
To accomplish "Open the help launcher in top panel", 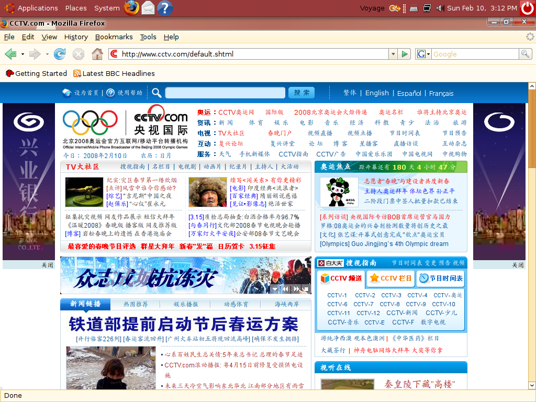I will 165,8.
